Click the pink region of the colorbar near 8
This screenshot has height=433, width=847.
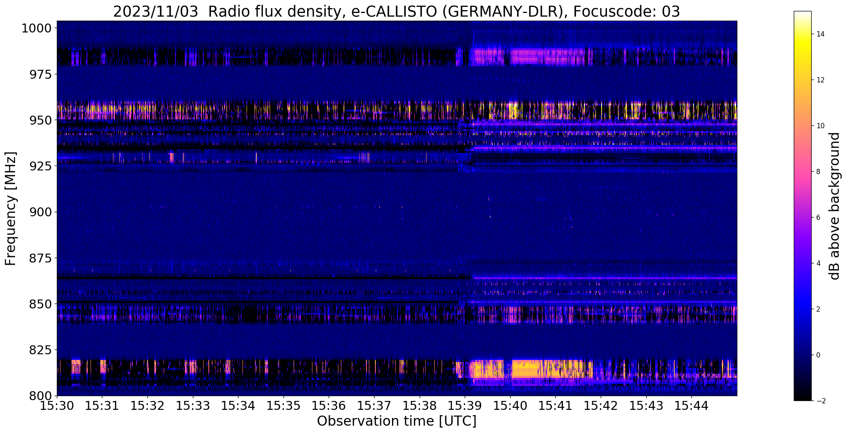[x=803, y=172]
